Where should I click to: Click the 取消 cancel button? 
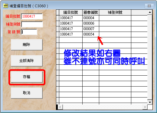click(x=27, y=93)
